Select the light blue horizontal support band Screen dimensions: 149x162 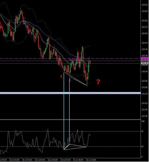coord(70,93)
